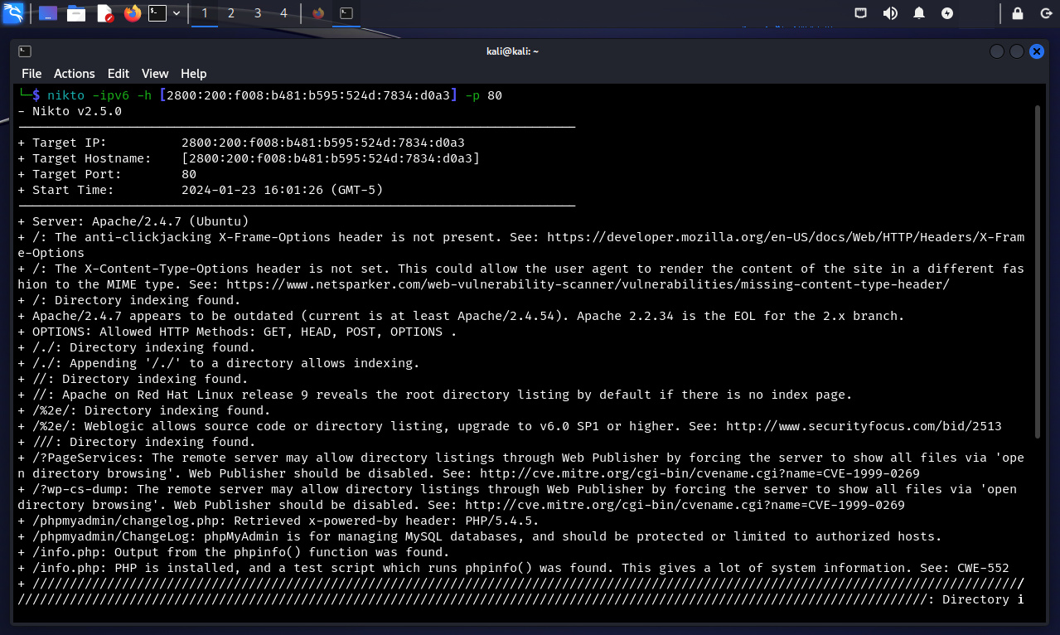Lock the screen with padlock icon
1060x635 pixels.
coord(1018,13)
